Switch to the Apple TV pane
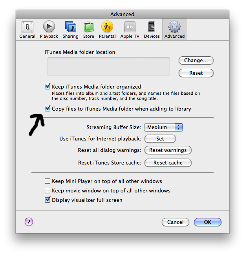 [x=130, y=30]
